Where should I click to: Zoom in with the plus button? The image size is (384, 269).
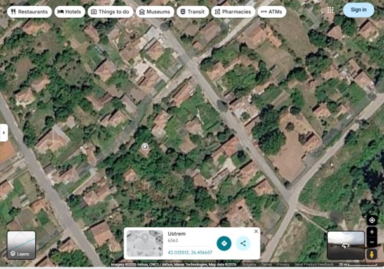pos(372,232)
